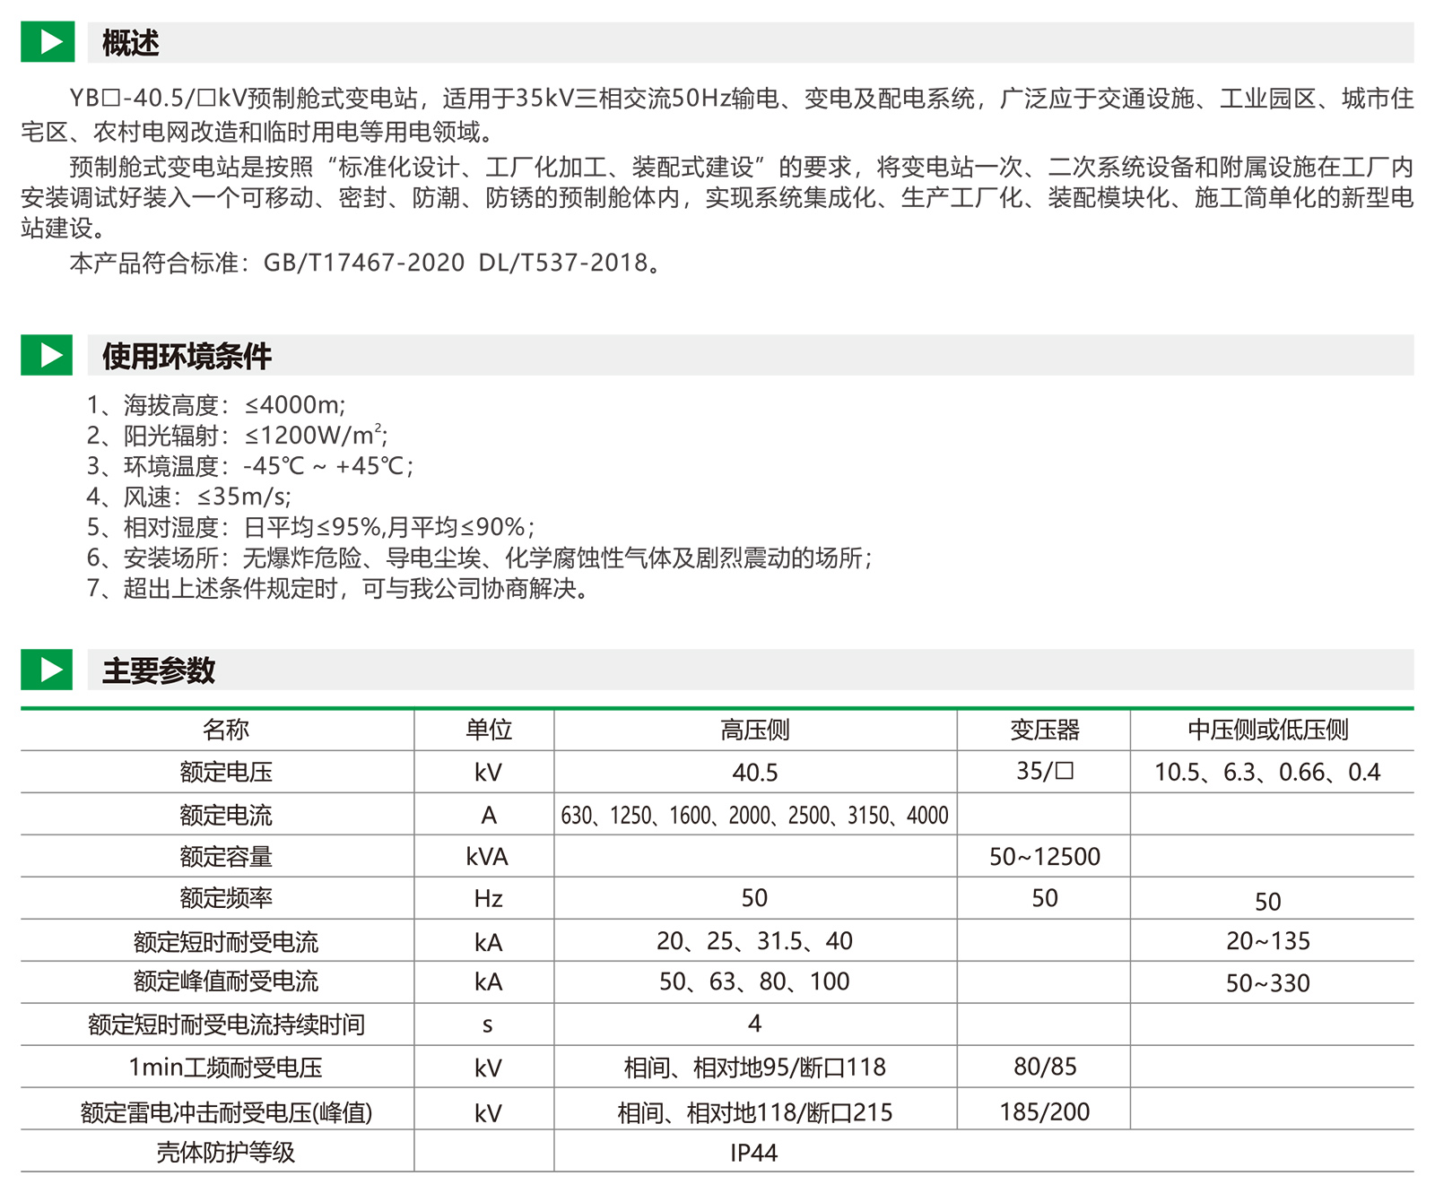Click the 50~12500 rated capacity cell
The height and width of the screenshot is (1193, 1435).
[x=1044, y=857]
